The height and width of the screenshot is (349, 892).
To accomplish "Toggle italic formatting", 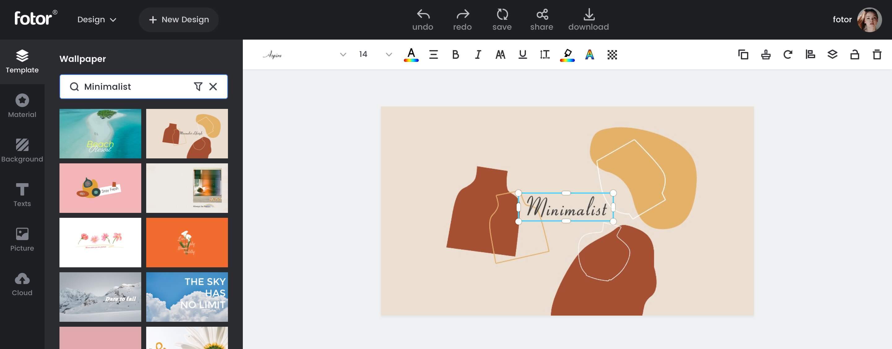I will tap(478, 55).
